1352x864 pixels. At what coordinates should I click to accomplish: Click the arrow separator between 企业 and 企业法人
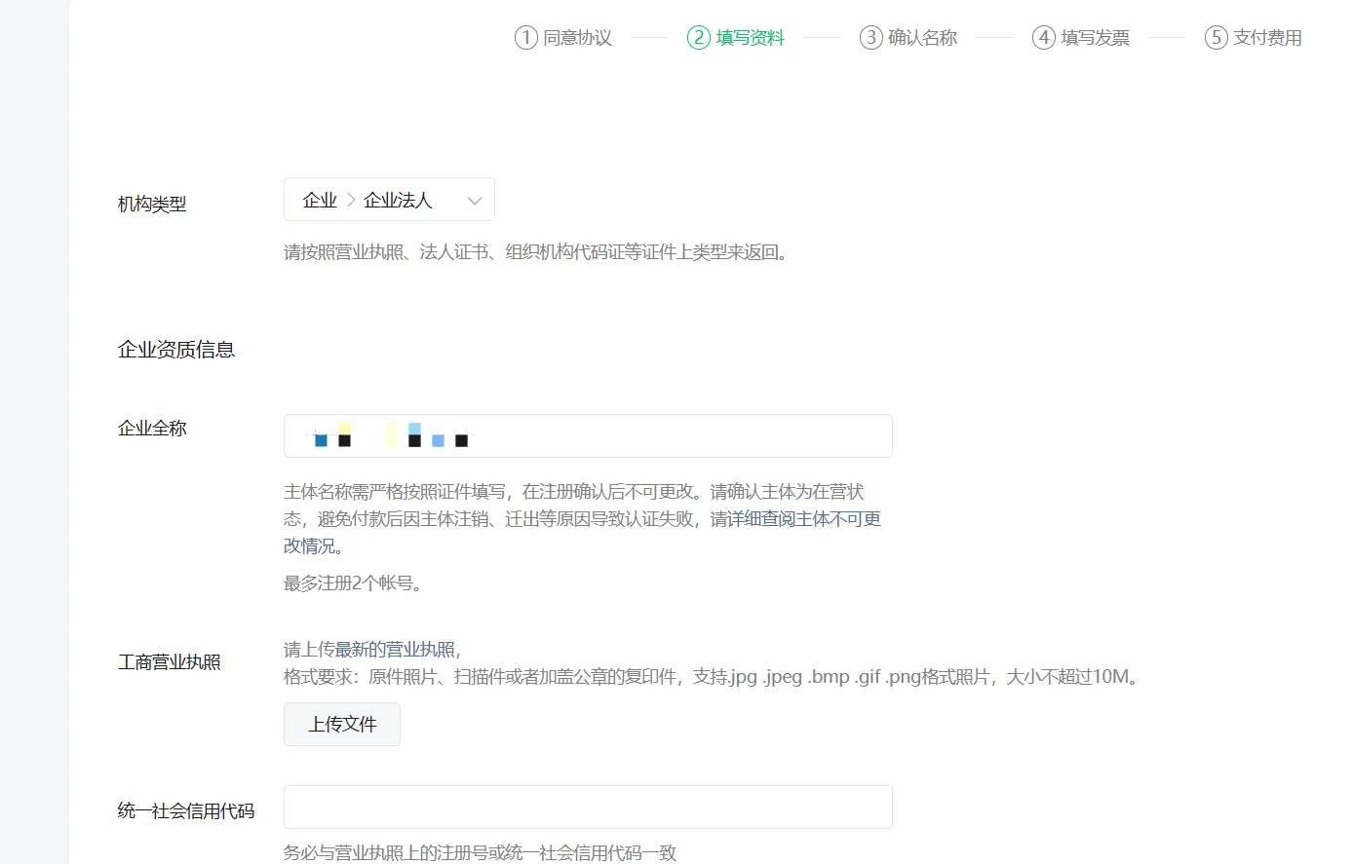[x=351, y=201]
